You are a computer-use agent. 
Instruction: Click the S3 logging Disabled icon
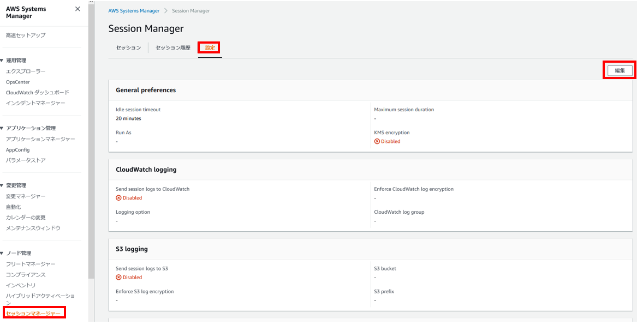118,278
